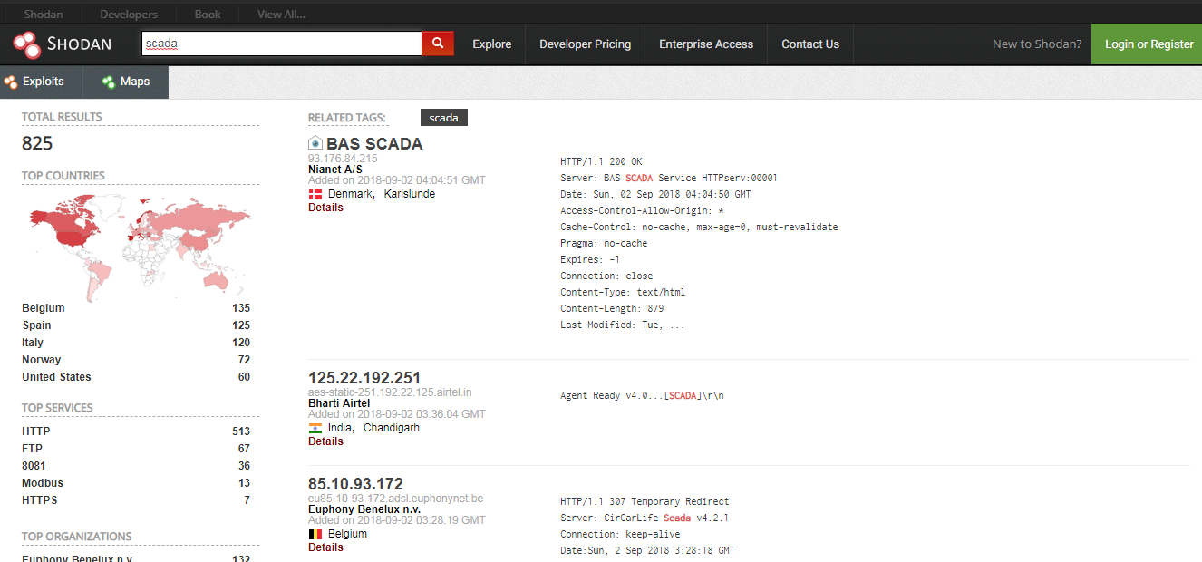The image size is (1202, 562).
Task: Open the View All... menu
Action: click(x=281, y=15)
